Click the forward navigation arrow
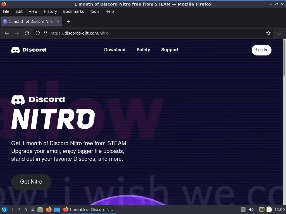This screenshot has width=286, height=214. pos(17,33)
